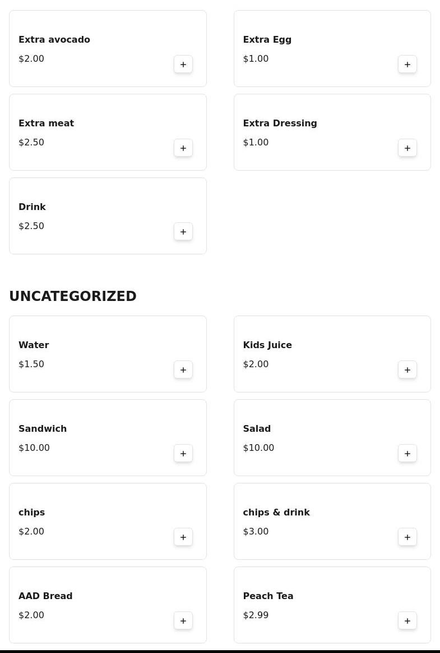Add a Sandwich using its plus icon
This screenshot has width=440, height=653.
183,454
